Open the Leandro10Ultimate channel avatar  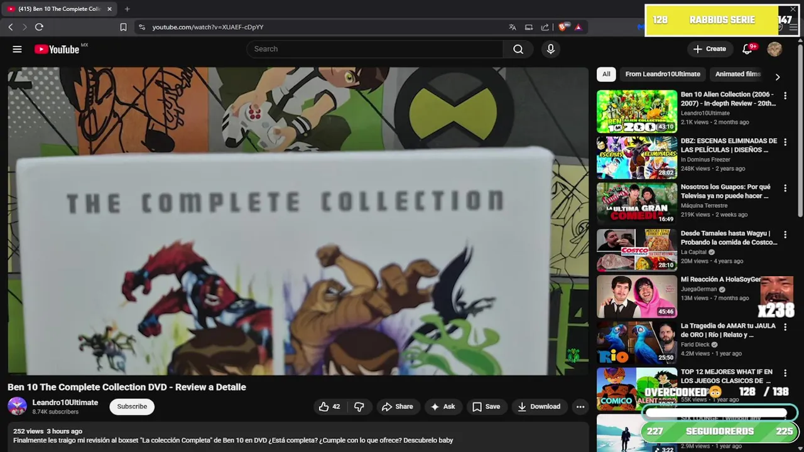tap(17, 406)
